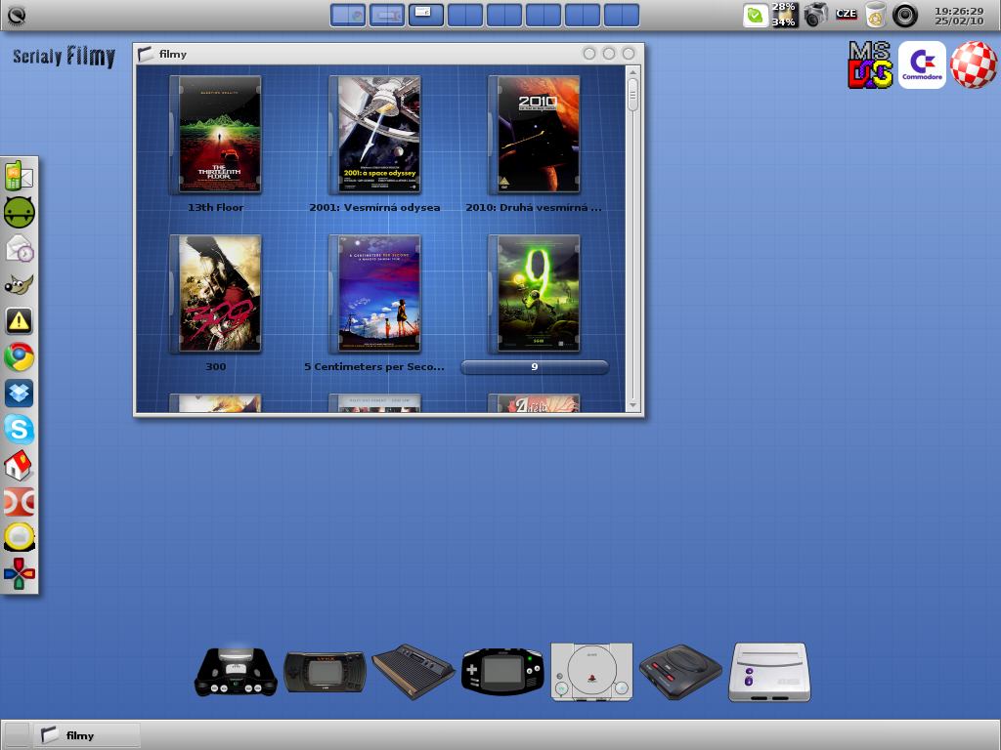Open the 9 movie cover

(535, 294)
